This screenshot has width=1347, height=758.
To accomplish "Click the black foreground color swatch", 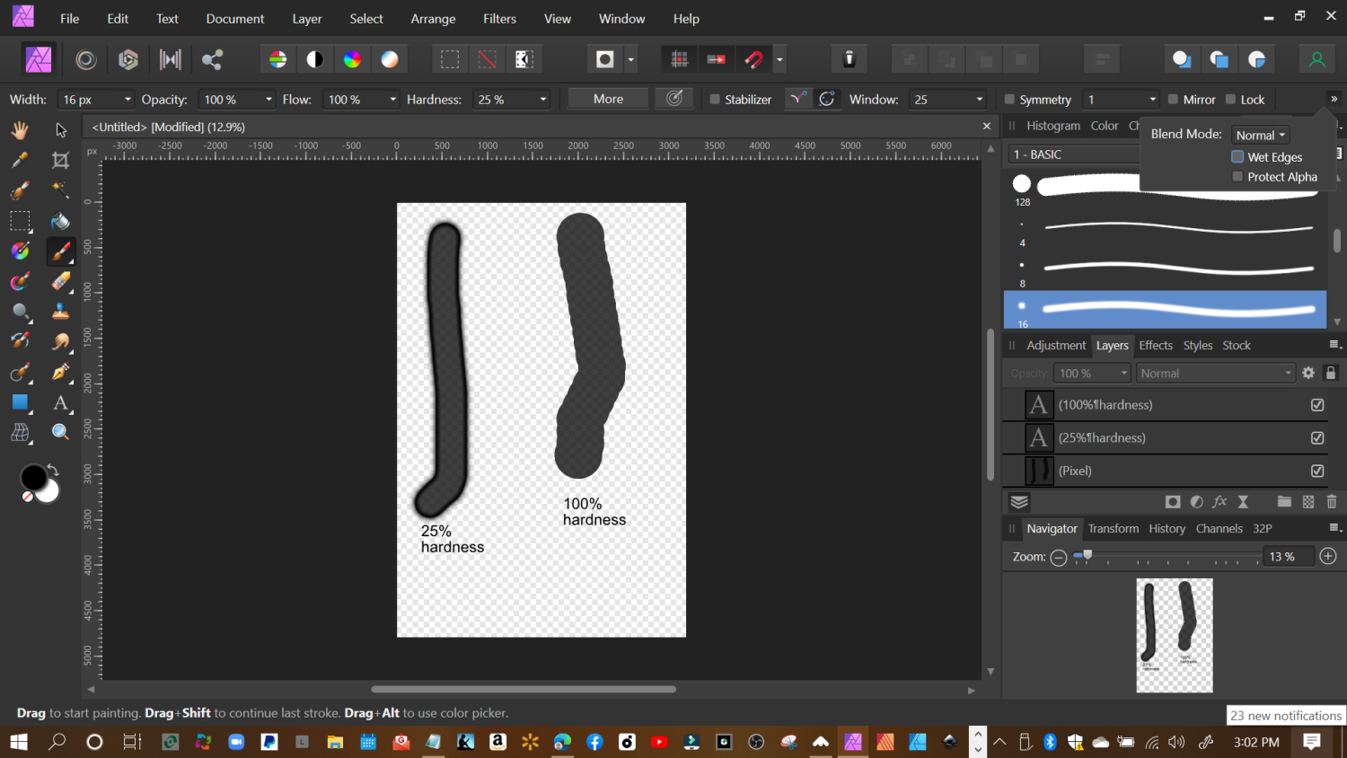I will click(32, 476).
